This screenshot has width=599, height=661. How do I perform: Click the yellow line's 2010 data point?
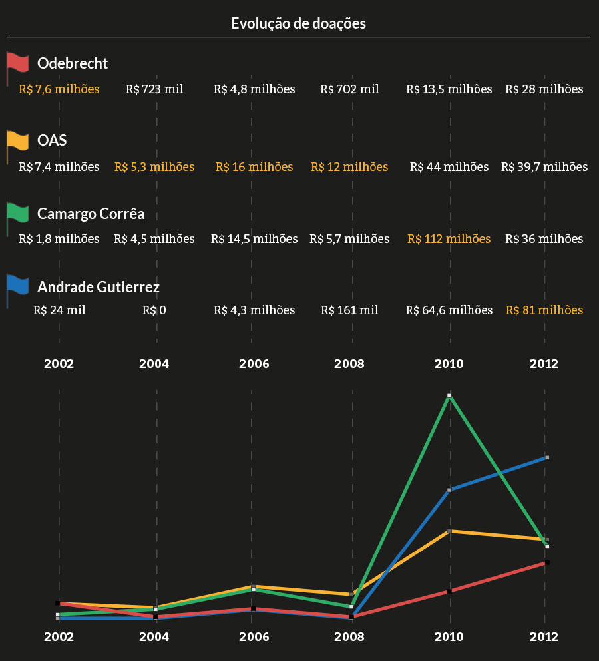coord(449,531)
